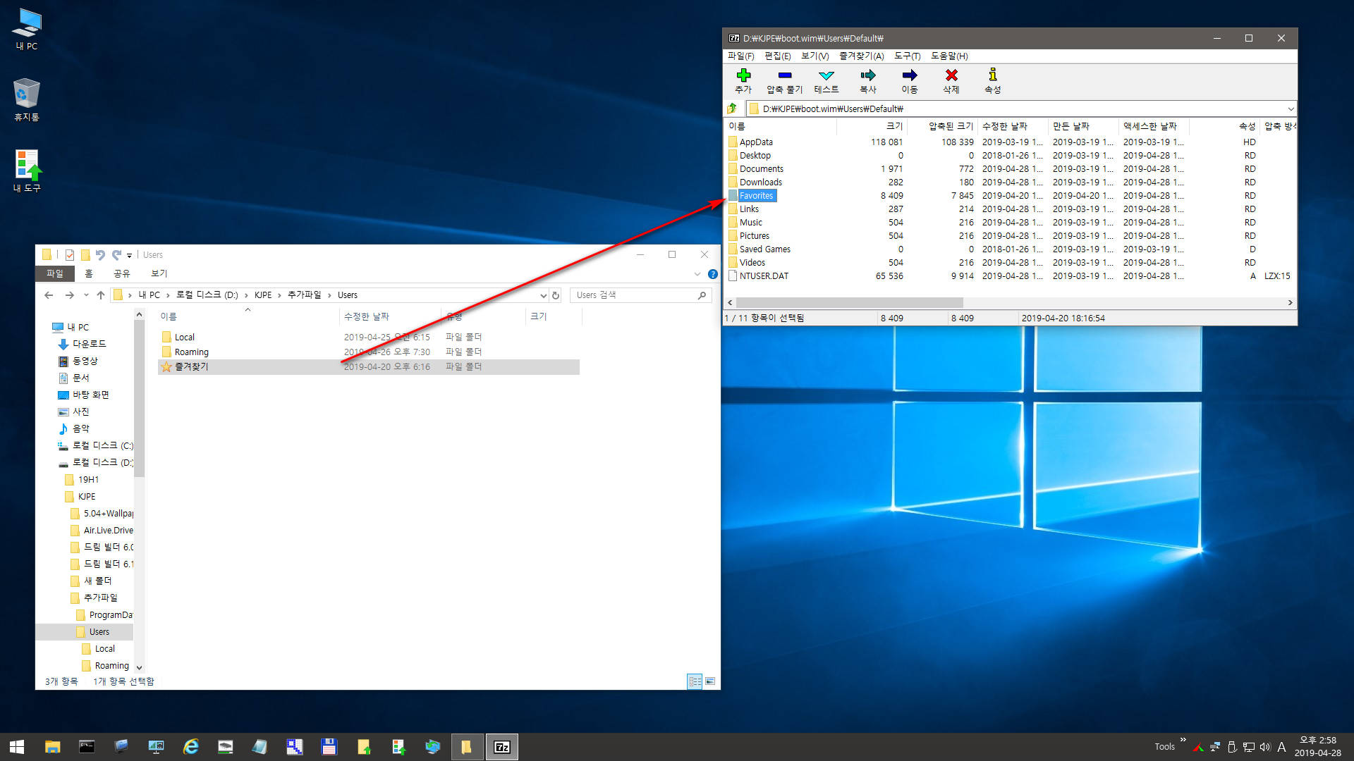
Task: Open 내 도구 desktop icon
Action: tap(27, 171)
